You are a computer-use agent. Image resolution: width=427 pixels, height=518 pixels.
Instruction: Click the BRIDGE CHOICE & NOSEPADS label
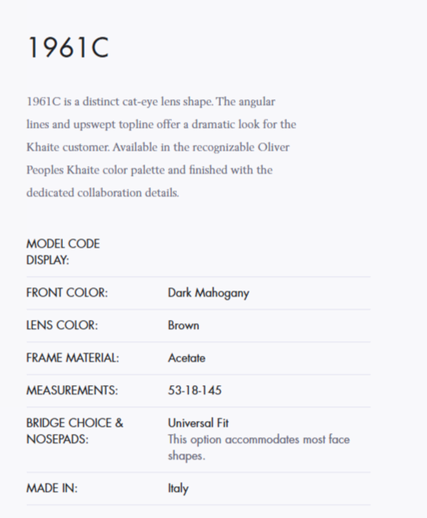74,431
